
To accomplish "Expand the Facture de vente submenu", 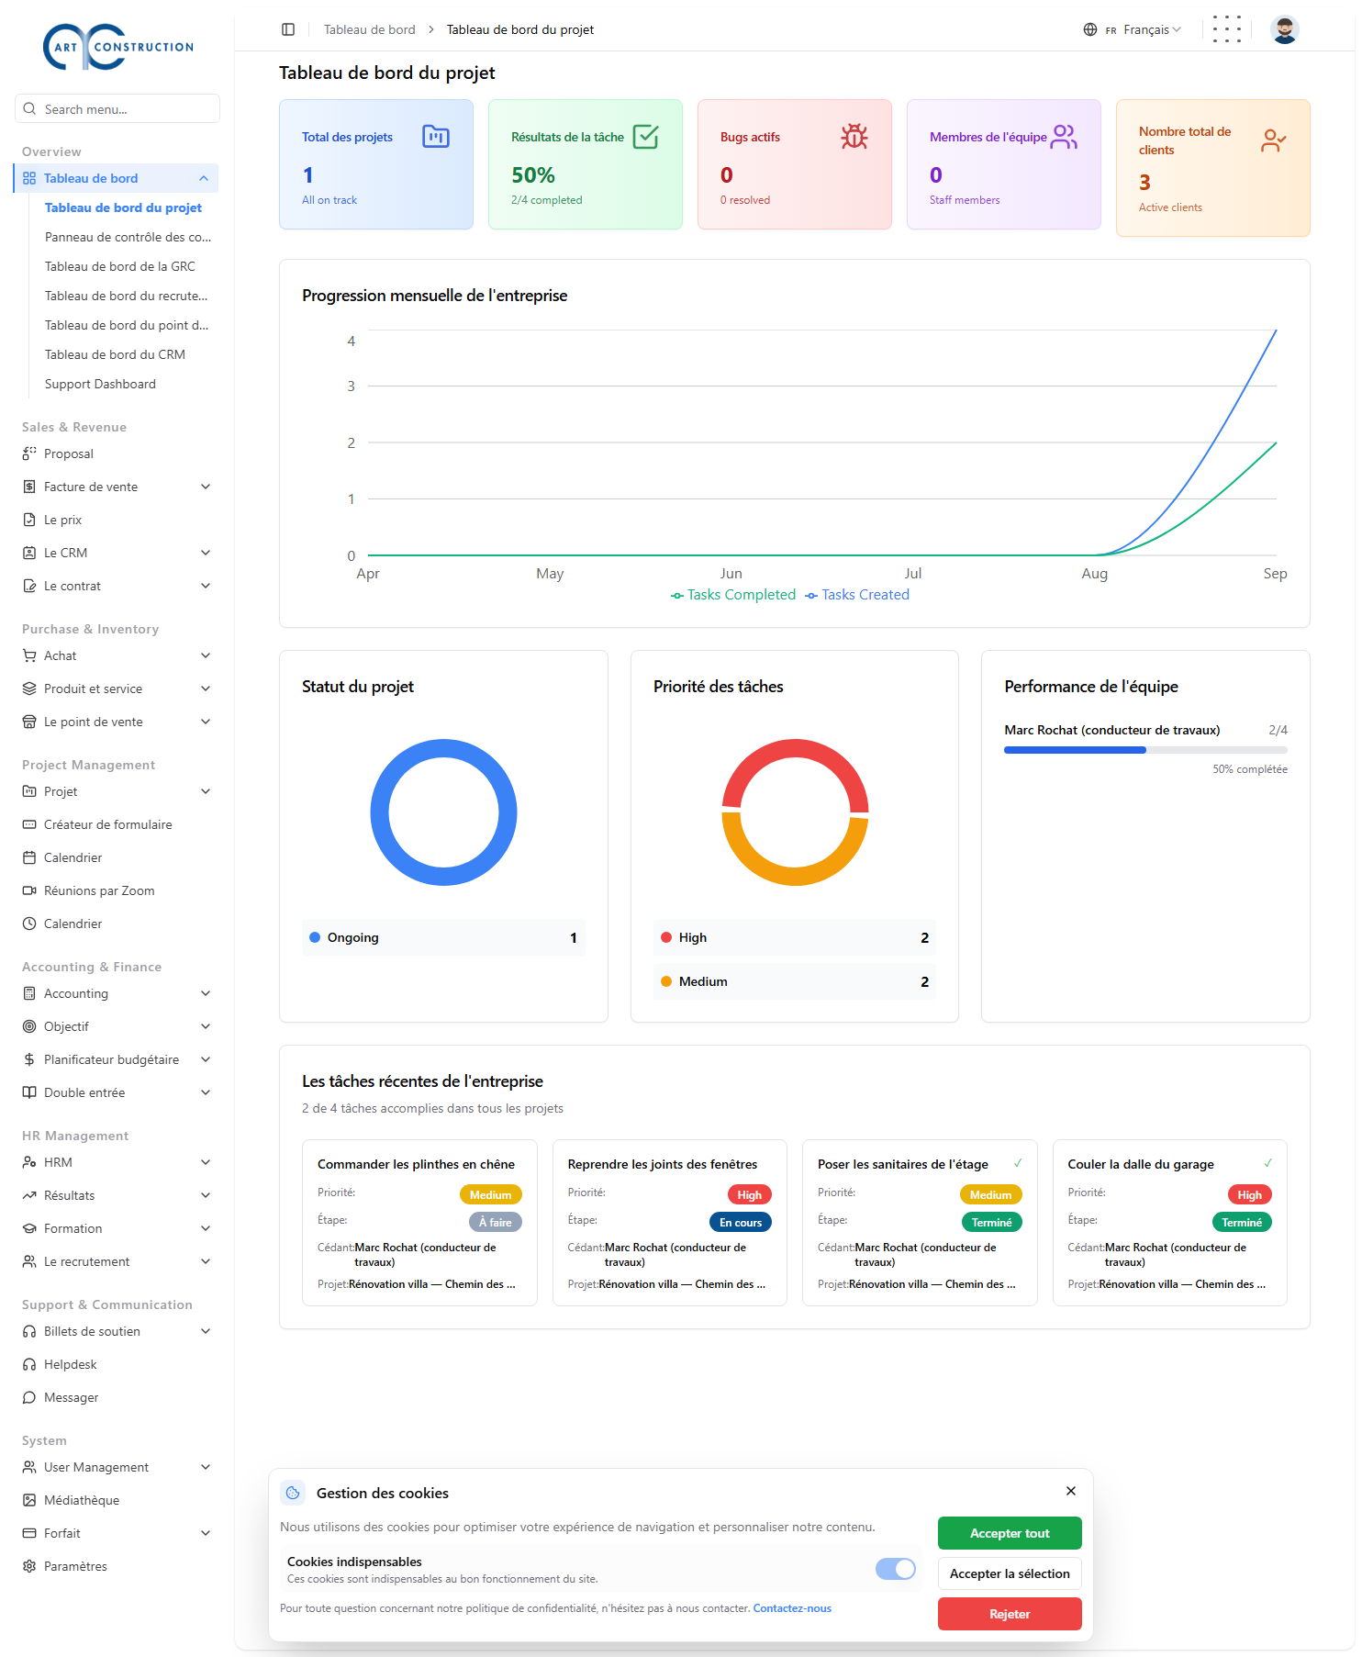I will point(117,487).
